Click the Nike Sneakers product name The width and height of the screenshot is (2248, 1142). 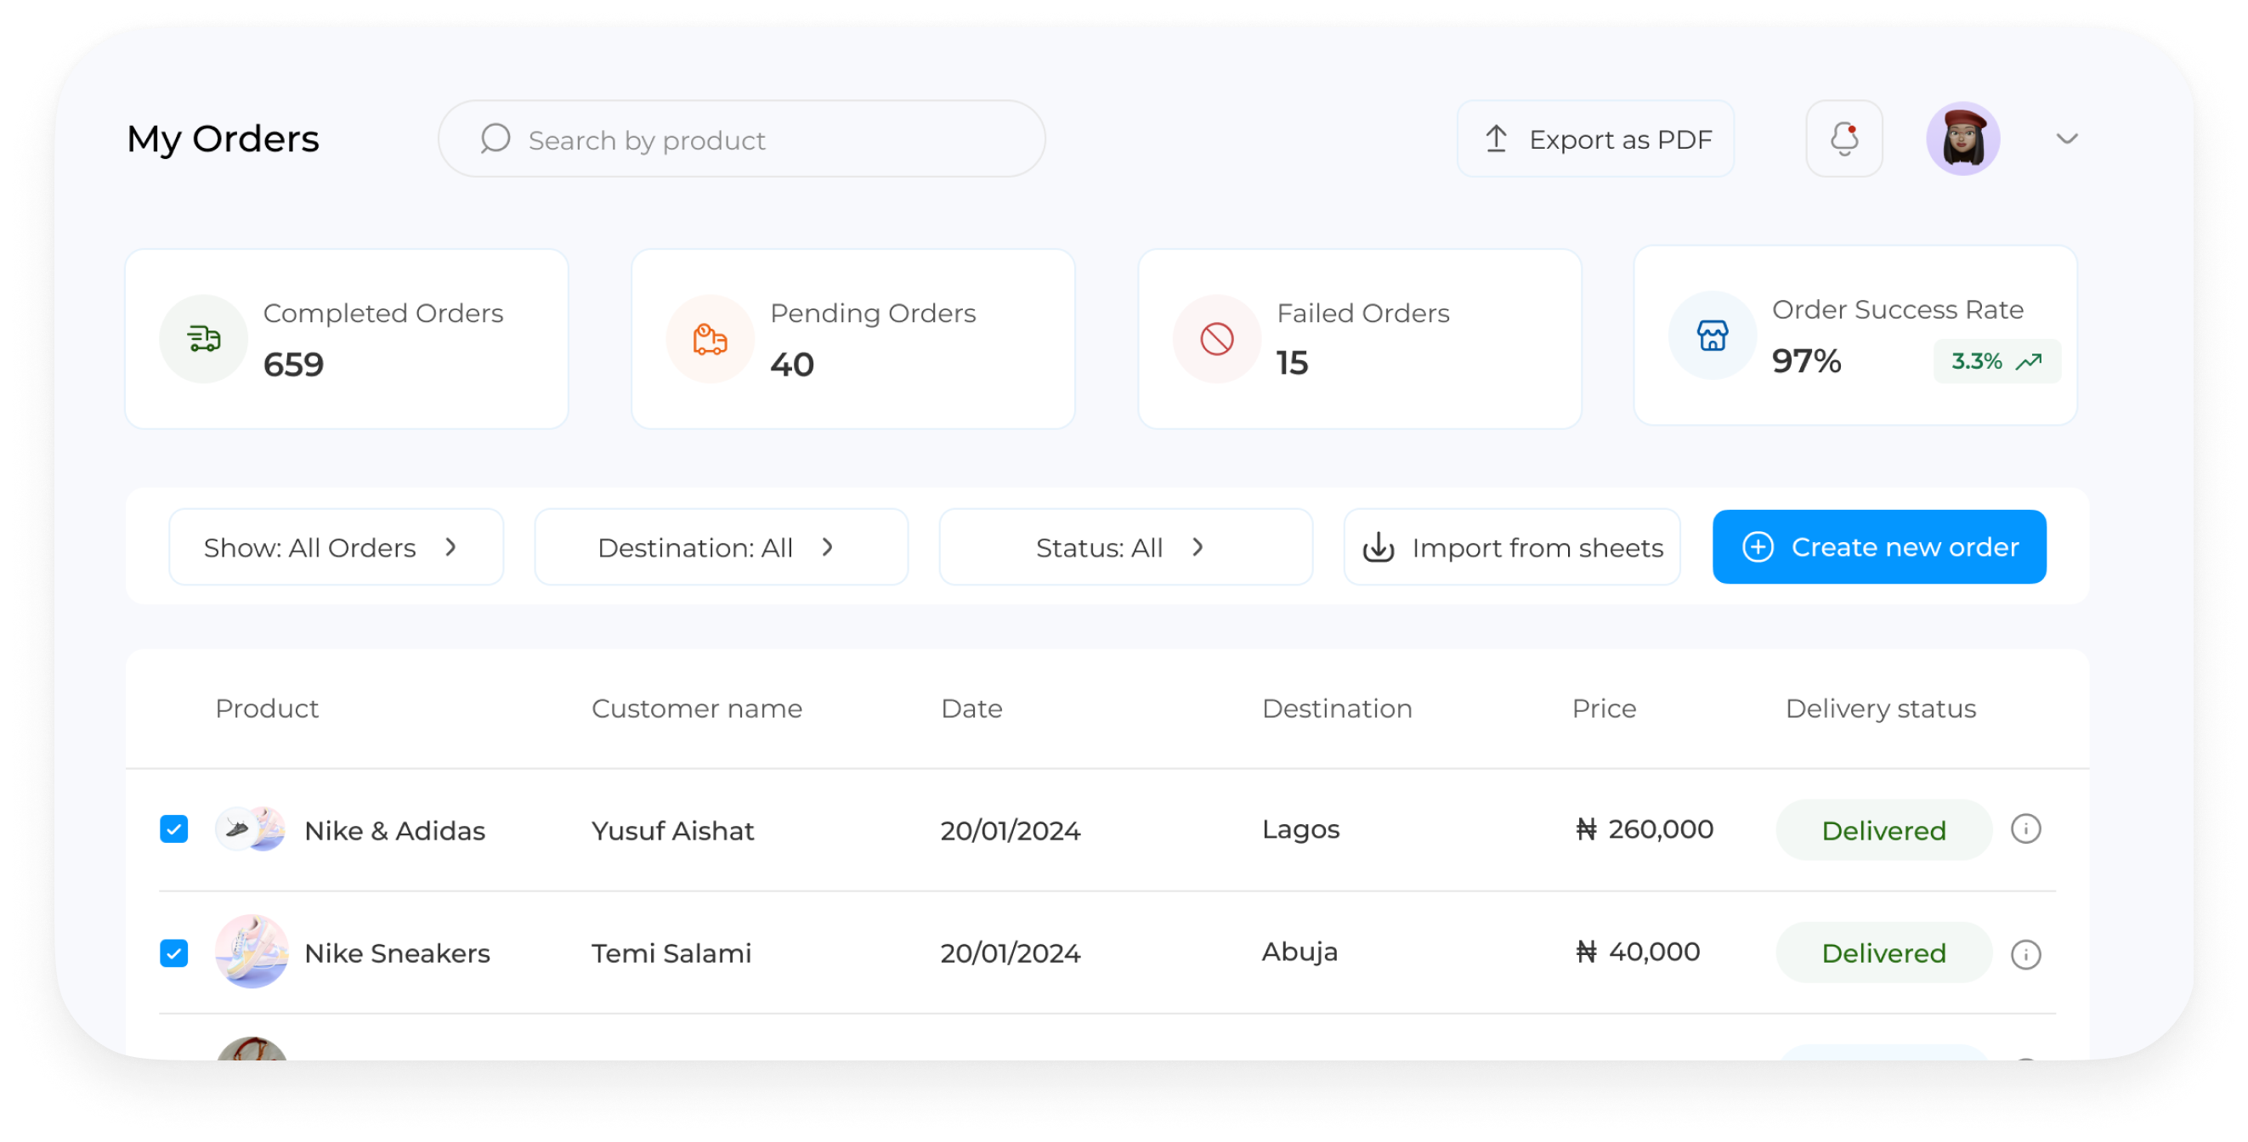click(397, 953)
